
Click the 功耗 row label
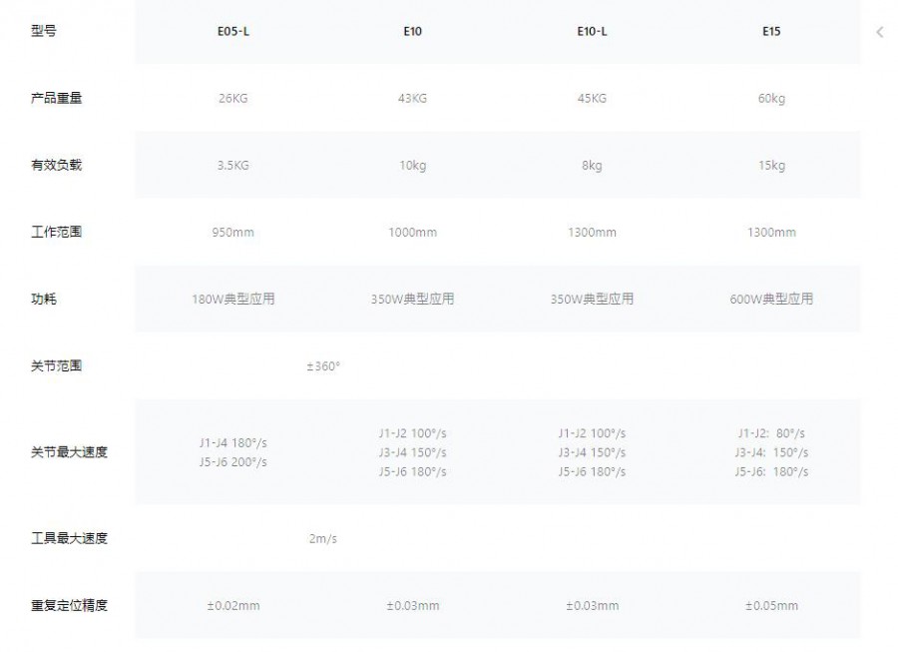[x=44, y=300]
